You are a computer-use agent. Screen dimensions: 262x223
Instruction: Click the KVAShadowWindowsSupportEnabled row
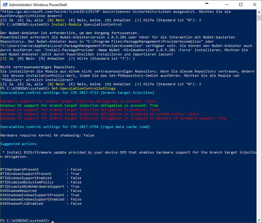[x=41, y=199]
